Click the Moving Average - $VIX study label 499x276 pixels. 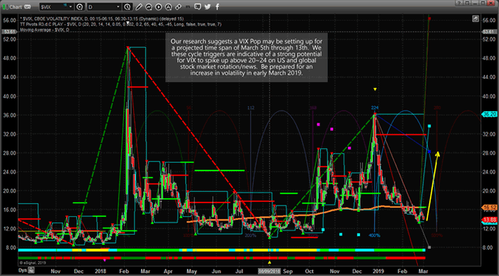pyautogui.click(x=42, y=29)
